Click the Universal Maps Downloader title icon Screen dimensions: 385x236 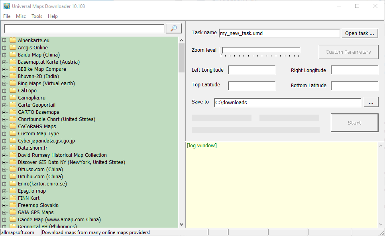coord(7,6)
